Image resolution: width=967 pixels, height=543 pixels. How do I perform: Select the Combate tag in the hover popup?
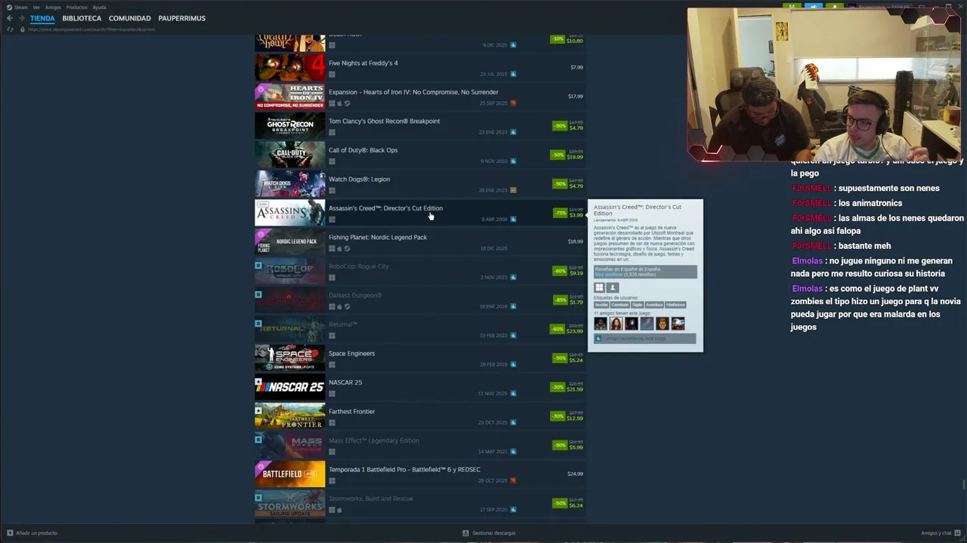click(619, 305)
